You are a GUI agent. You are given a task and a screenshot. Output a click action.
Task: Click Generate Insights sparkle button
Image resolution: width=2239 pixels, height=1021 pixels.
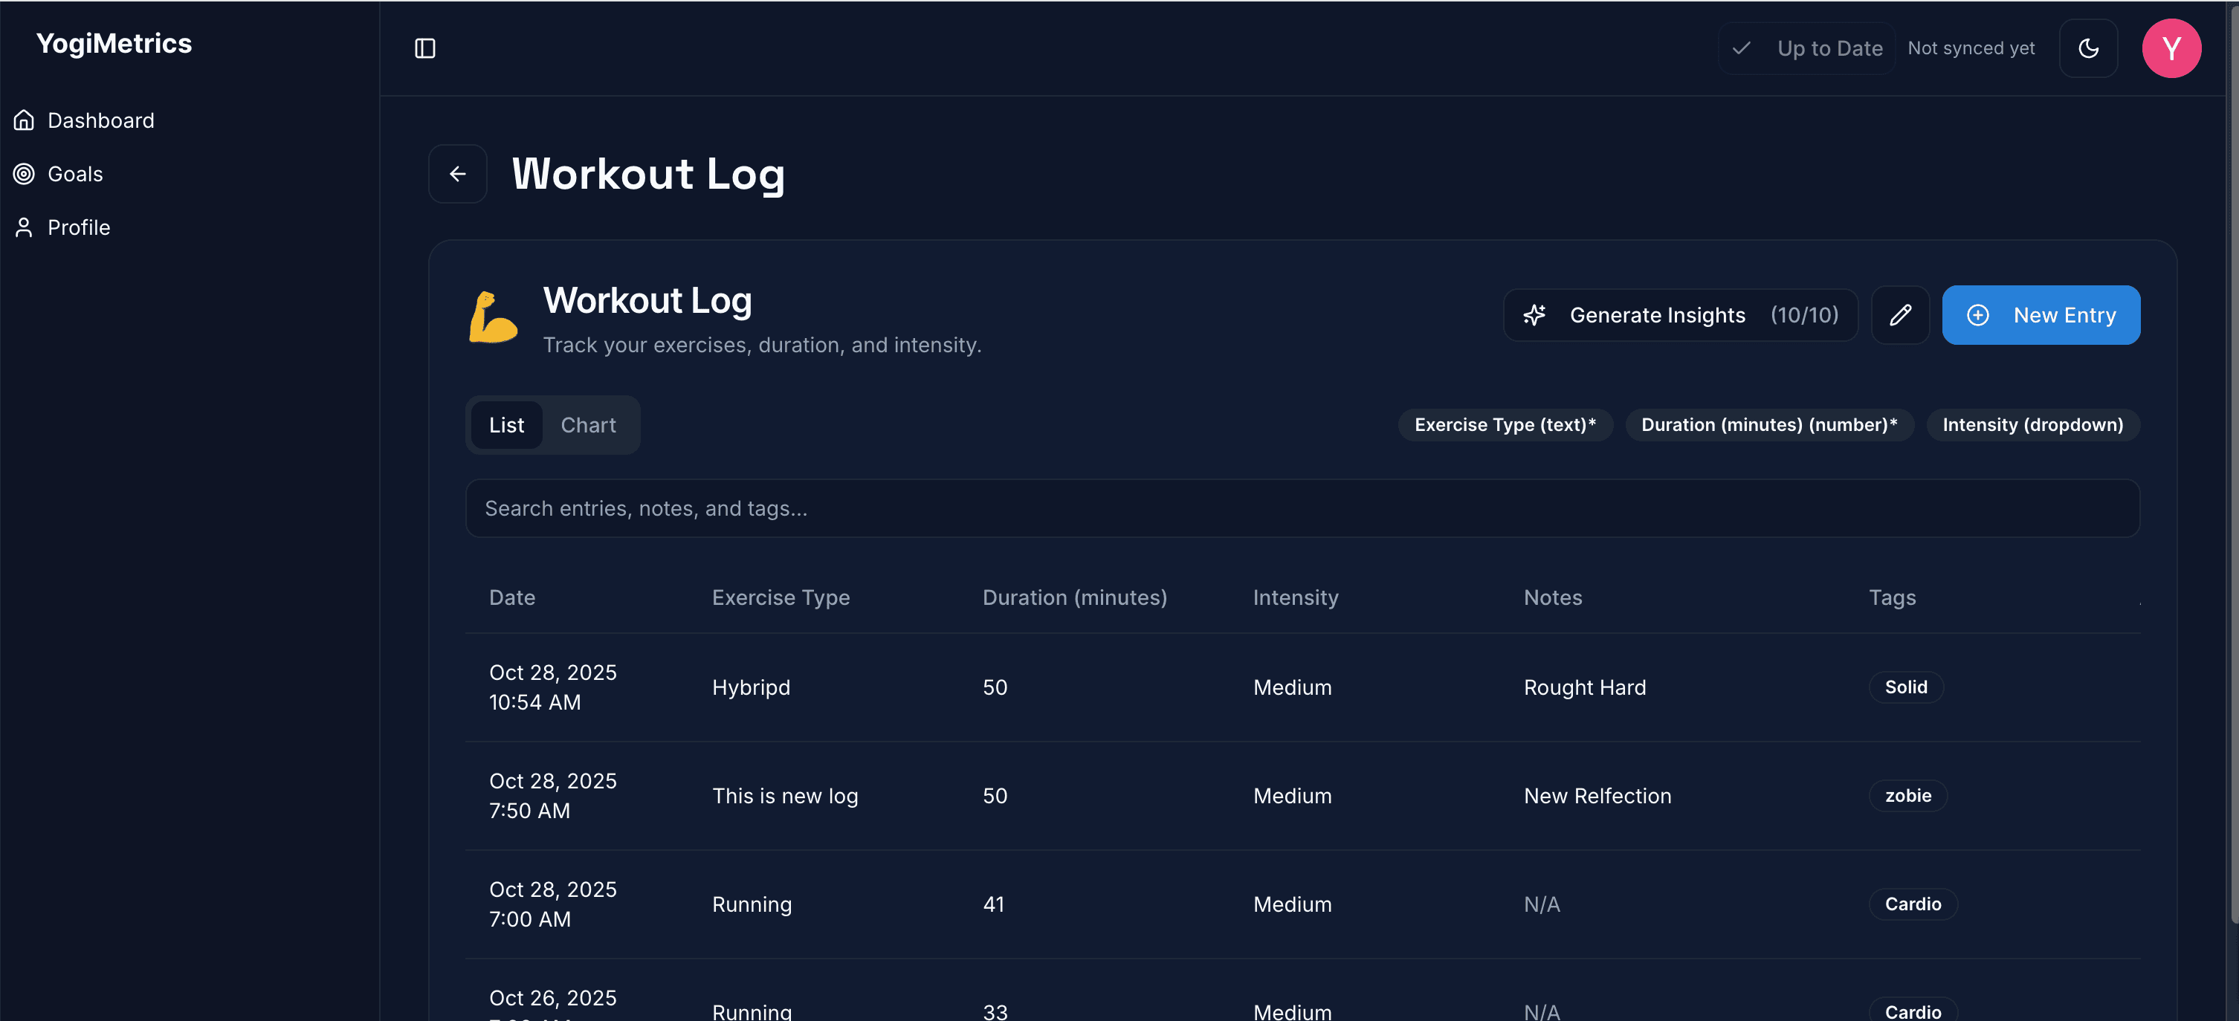1679,314
